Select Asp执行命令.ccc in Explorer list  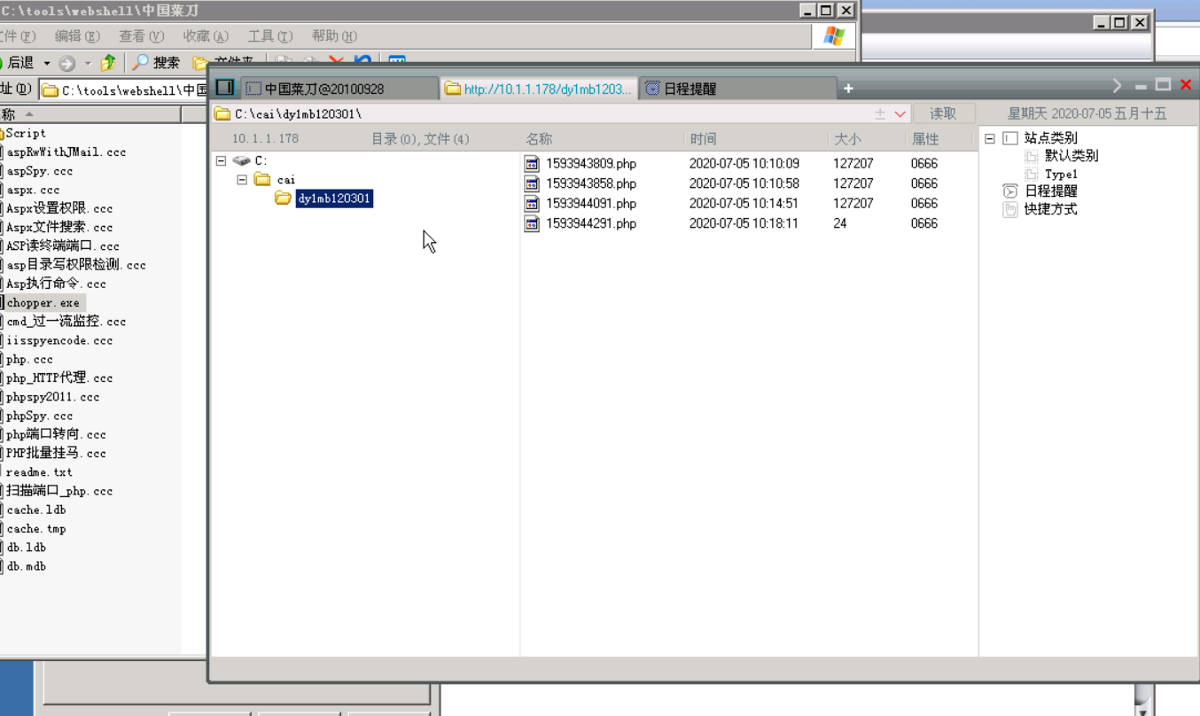coord(56,284)
